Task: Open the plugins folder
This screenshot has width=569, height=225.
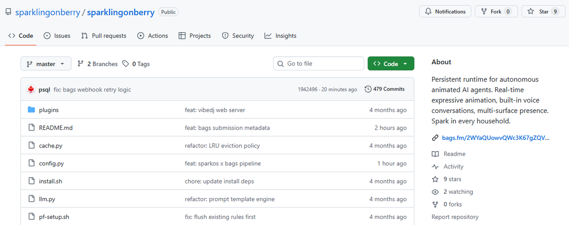Action: click(x=49, y=110)
